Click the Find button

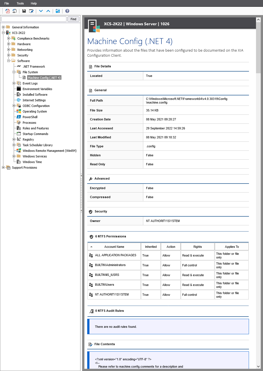pyautogui.click(x=73, y=19)
